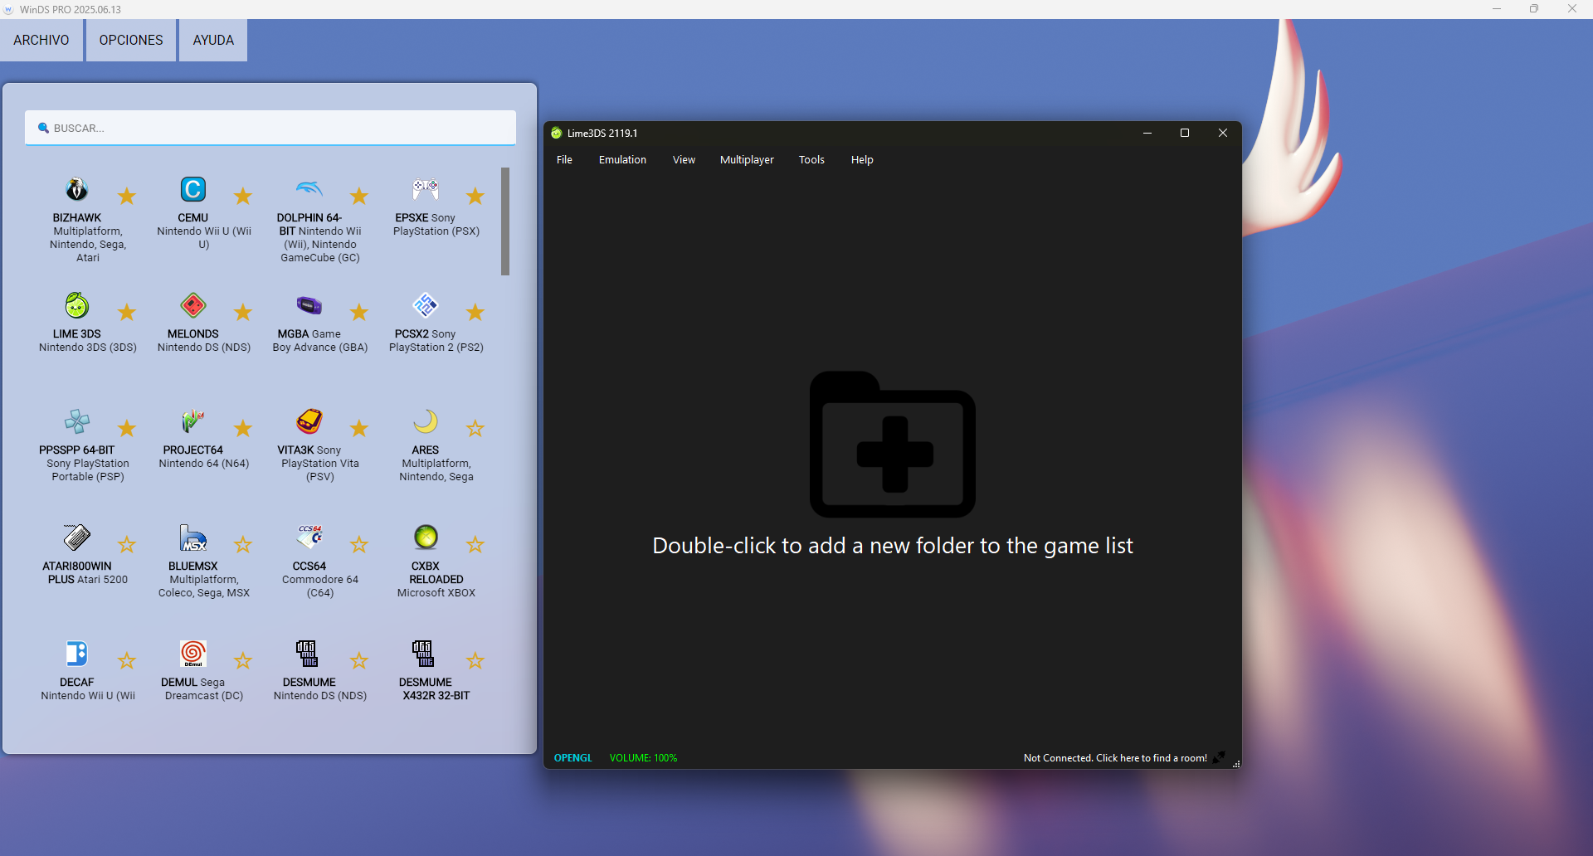1593x856 pixels.
Task: Launch the Dolphin 64-bit emulator icon
Action: (309, 189)
